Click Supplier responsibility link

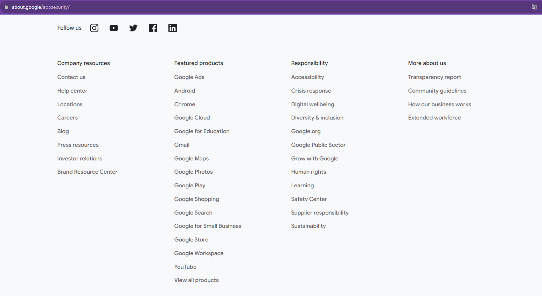click(x=320, y=213)
